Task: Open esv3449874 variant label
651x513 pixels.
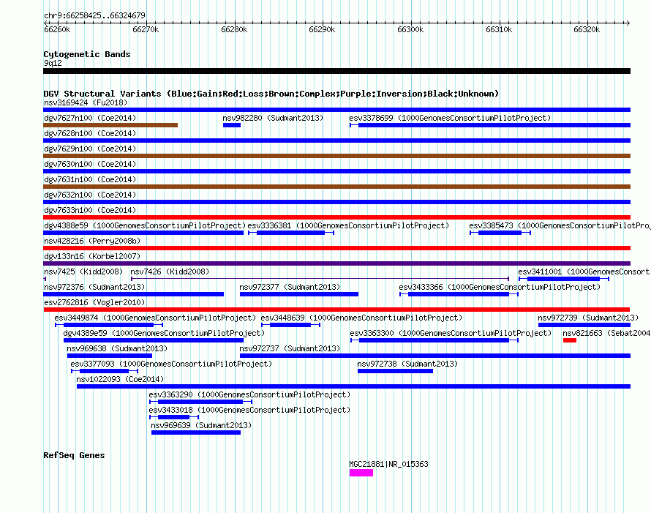Action: (x=155, y=318)
